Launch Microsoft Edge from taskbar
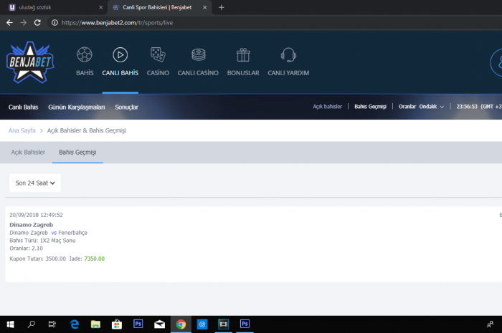 coord(75,324)
